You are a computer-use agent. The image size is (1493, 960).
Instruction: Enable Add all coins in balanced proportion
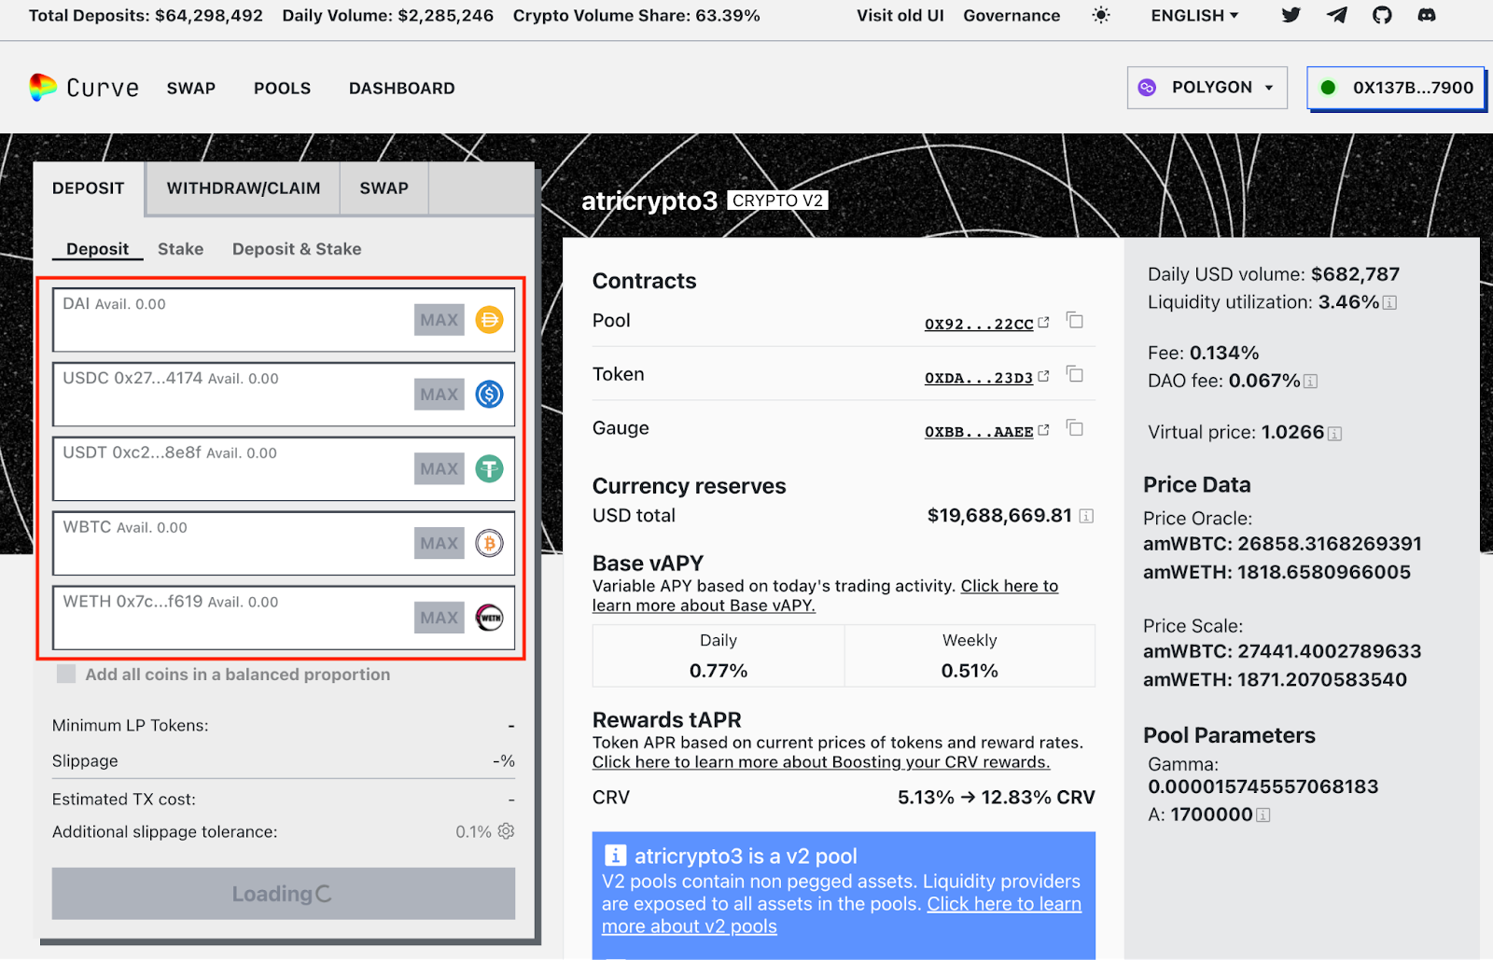[x=66, y=674]
